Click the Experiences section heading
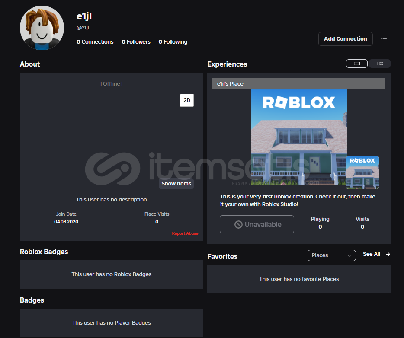Image resolution: width=404 pixels, height=338 pixels. 227,64
